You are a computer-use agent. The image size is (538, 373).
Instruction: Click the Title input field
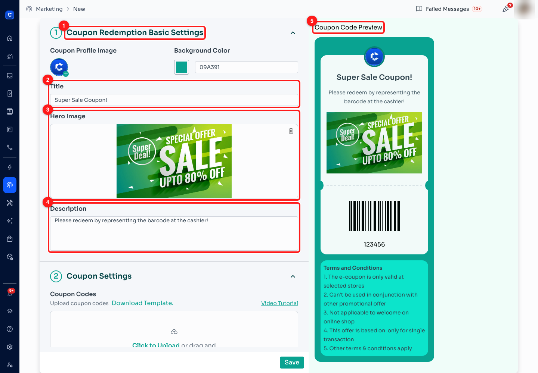[174, 100]
